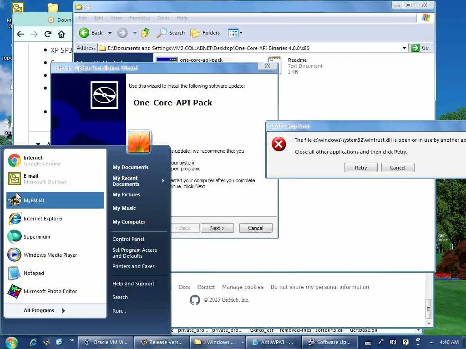
Task: Go up one folder level
Action: [x=146, y=33]
